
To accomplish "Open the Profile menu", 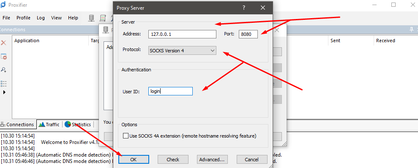I will click(x=24, y=18).
